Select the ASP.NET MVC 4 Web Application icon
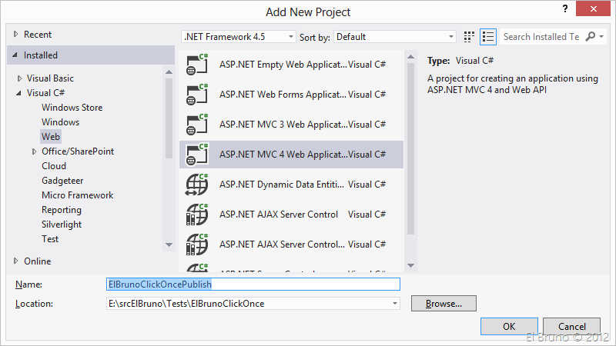 [197, 155]
